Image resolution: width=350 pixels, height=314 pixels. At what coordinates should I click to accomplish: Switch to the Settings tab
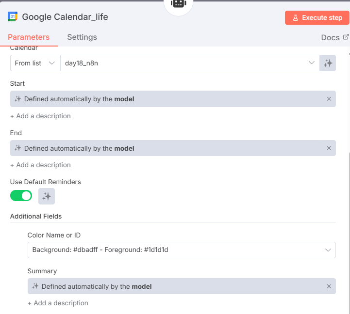click(82, 37)
